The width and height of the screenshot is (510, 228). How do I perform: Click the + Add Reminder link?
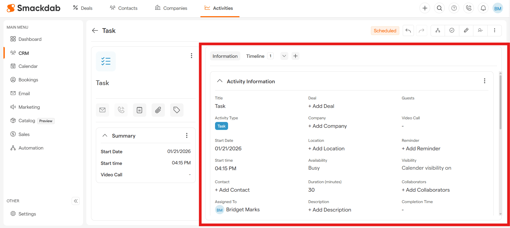click(x=421, y=148)
